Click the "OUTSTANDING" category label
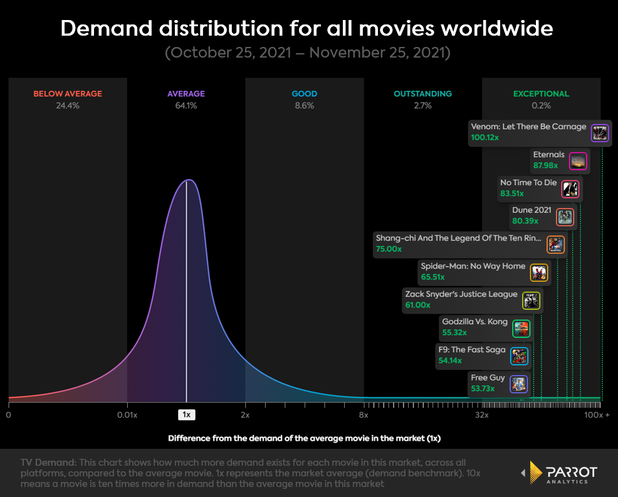This screenshot has width=618, height=497. (x=423, y=94)
